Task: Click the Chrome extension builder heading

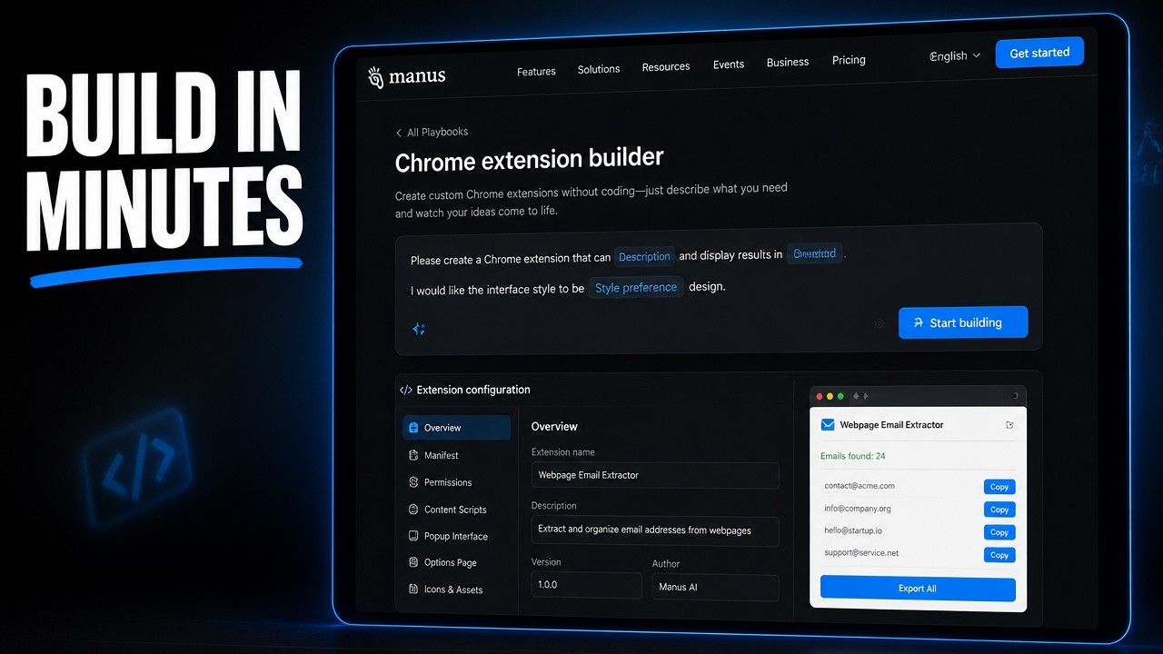Action: pos(529,160)
